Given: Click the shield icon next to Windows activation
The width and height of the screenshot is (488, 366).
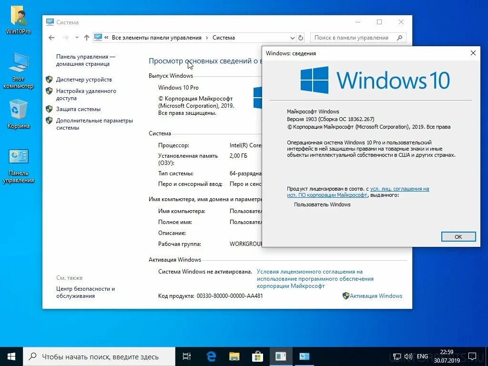Looking at the screenshot, I should tap(346, 295).
